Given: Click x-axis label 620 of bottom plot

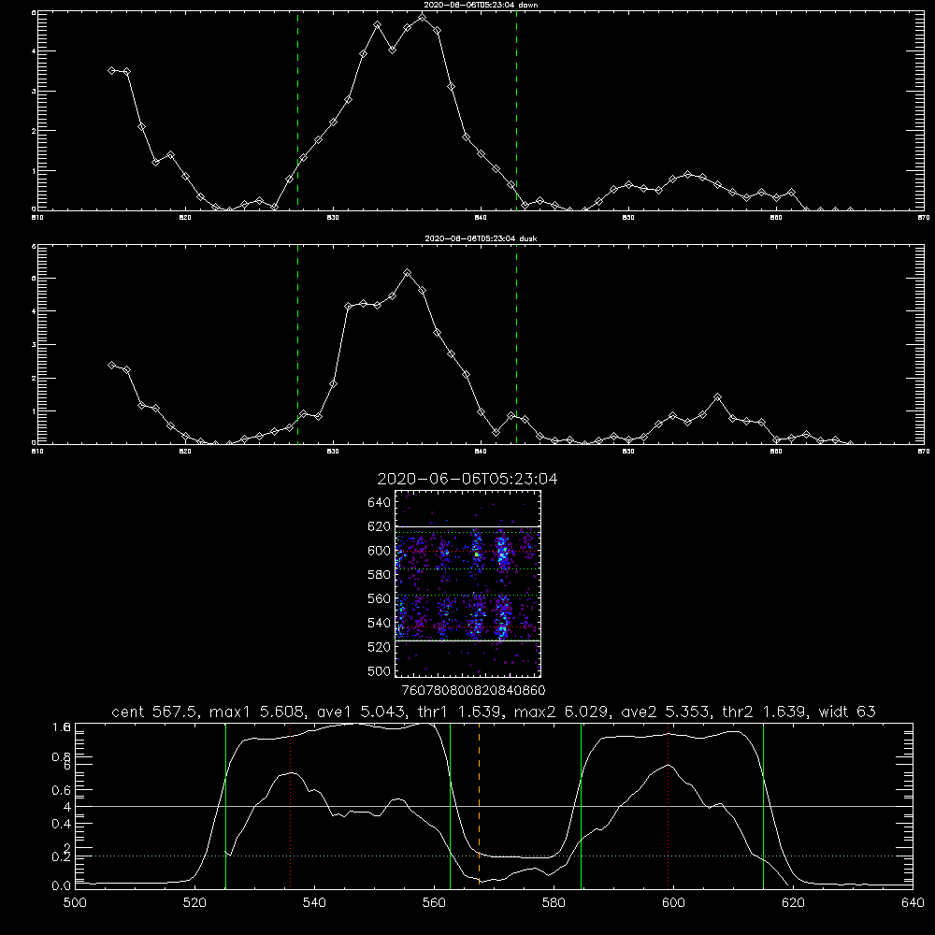Looking at the screenshot, I should point(793,903).
